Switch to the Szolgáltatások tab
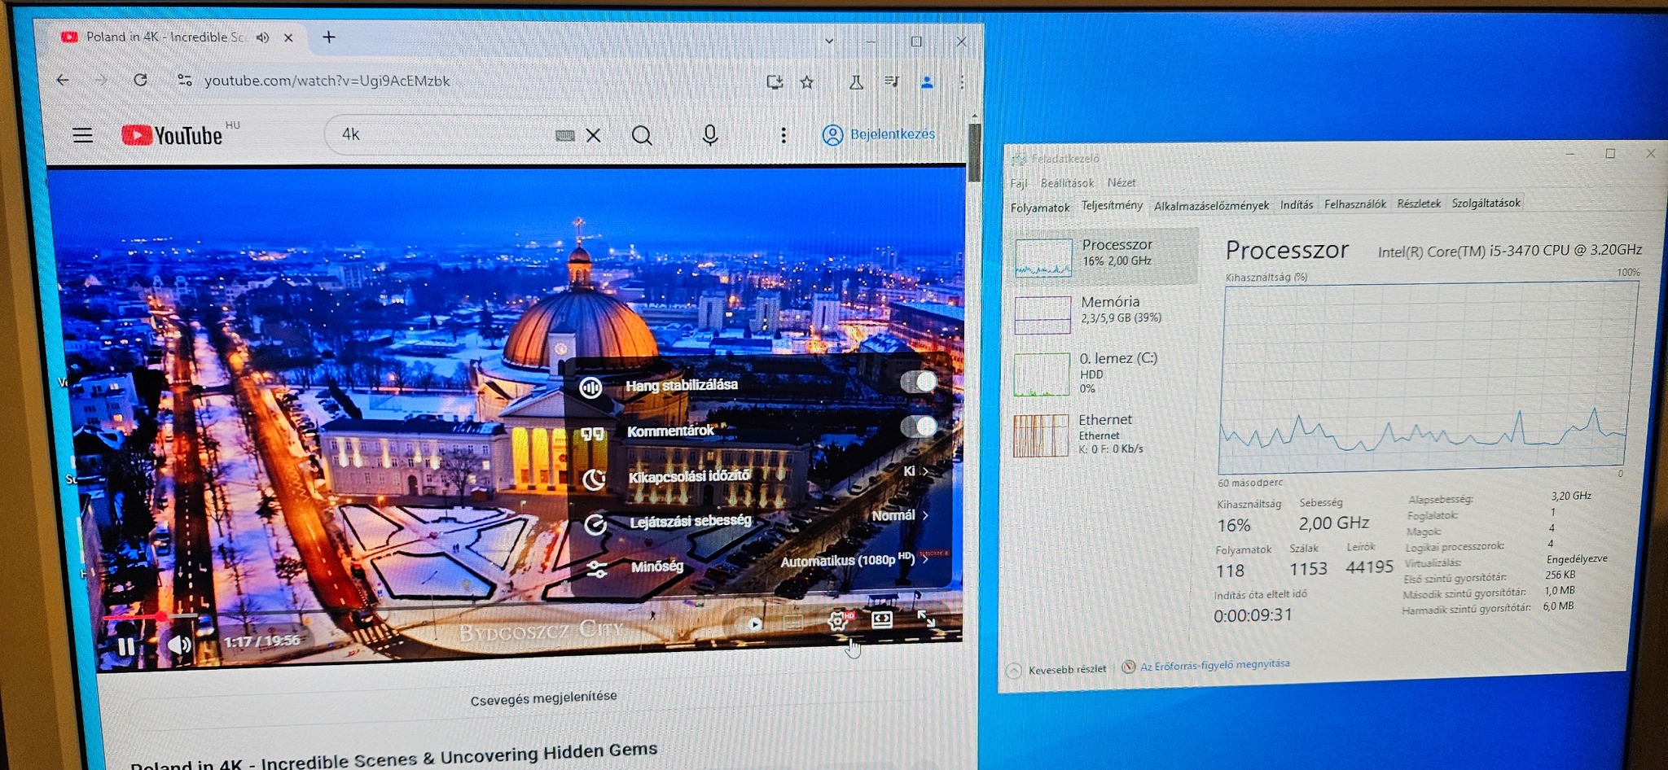 [x=1486, y=203]
